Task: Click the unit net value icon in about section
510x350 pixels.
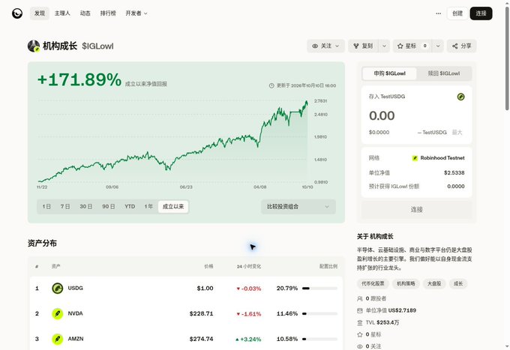Action: [360, 311]
